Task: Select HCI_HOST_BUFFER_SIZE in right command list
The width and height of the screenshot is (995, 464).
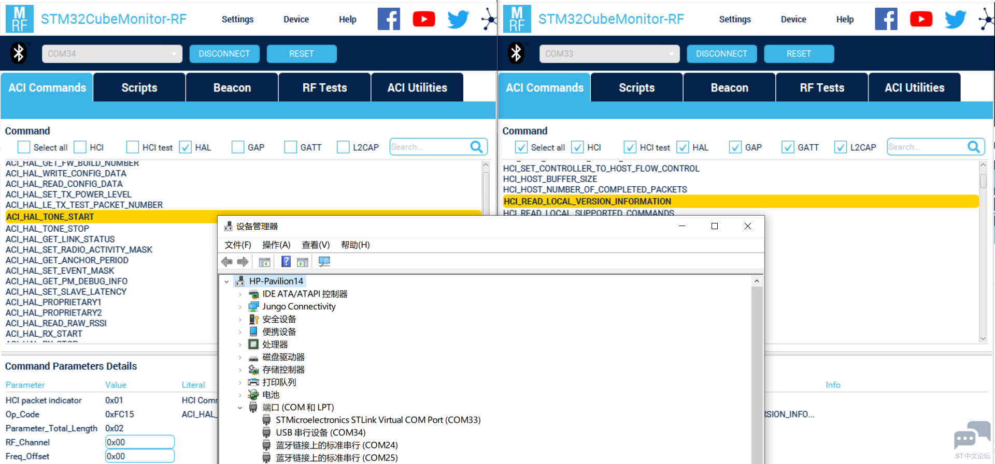Action: click(x=550, y=179)
